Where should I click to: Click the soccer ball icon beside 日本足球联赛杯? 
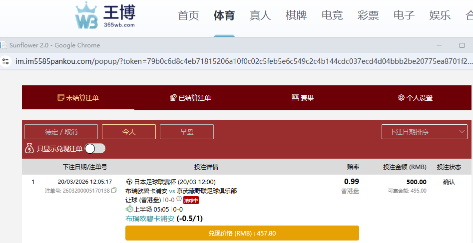click(x=129, y=182)
